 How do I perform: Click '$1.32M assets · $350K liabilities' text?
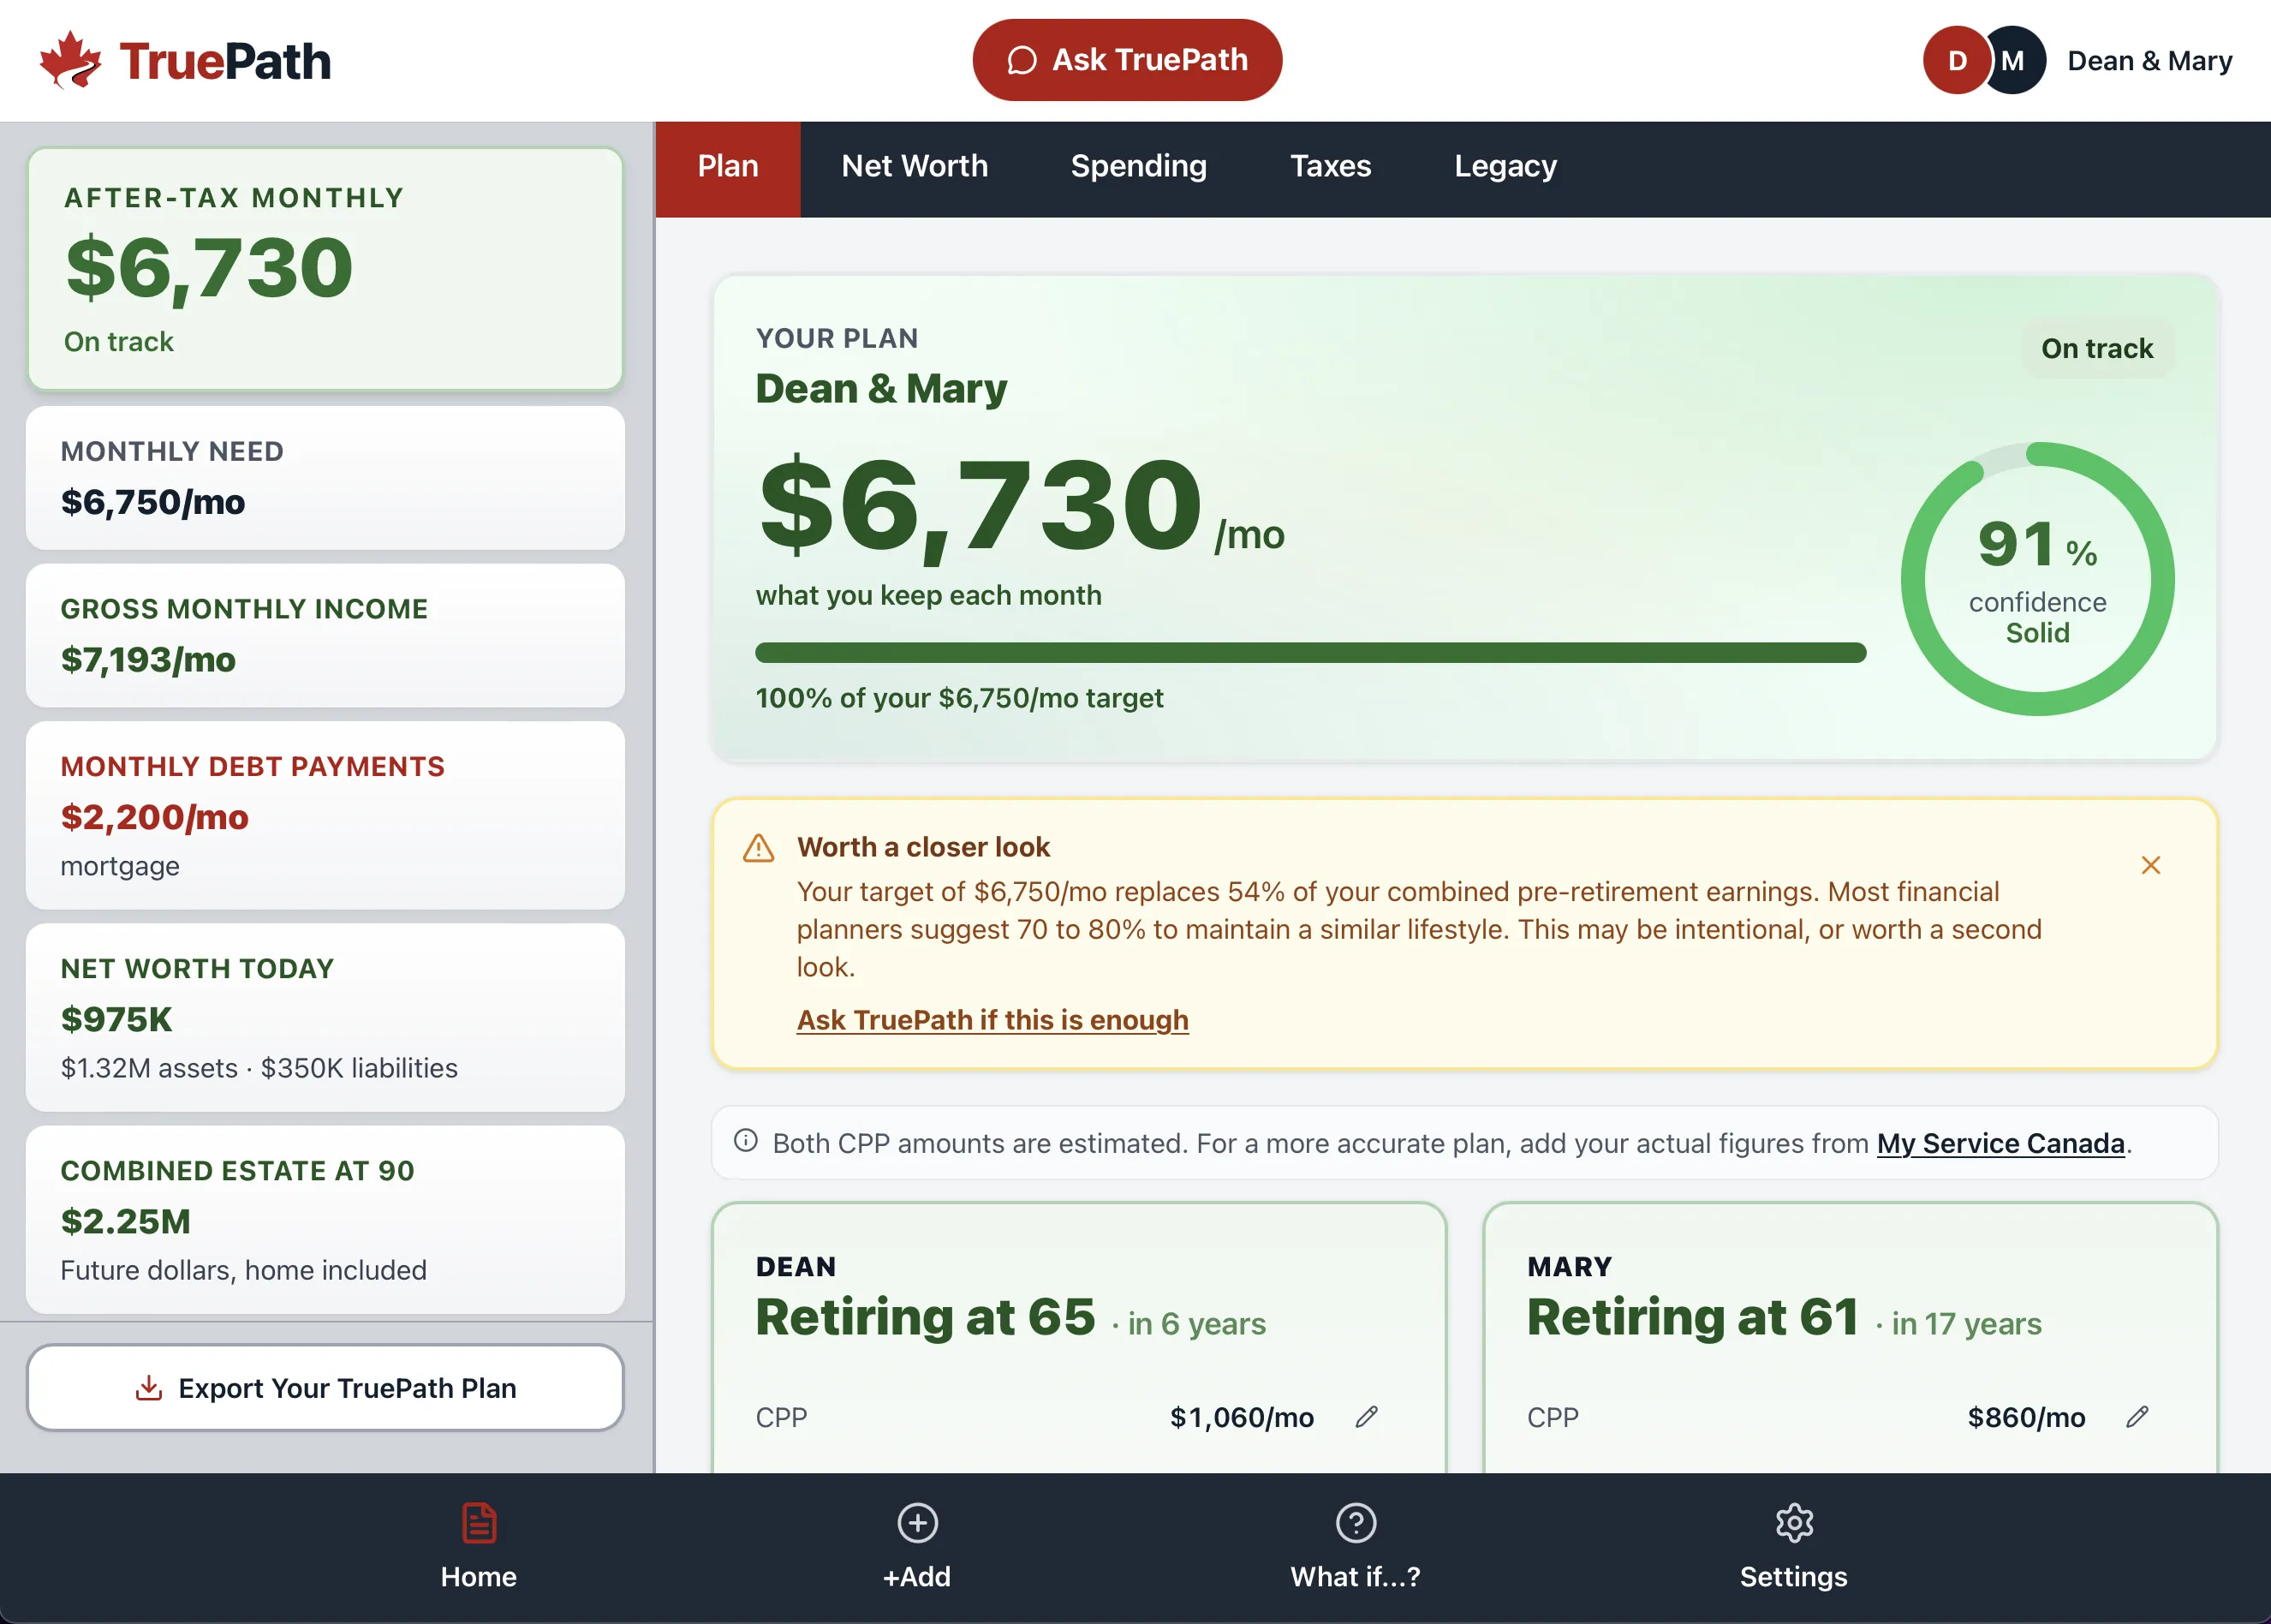pos(259,1068)
